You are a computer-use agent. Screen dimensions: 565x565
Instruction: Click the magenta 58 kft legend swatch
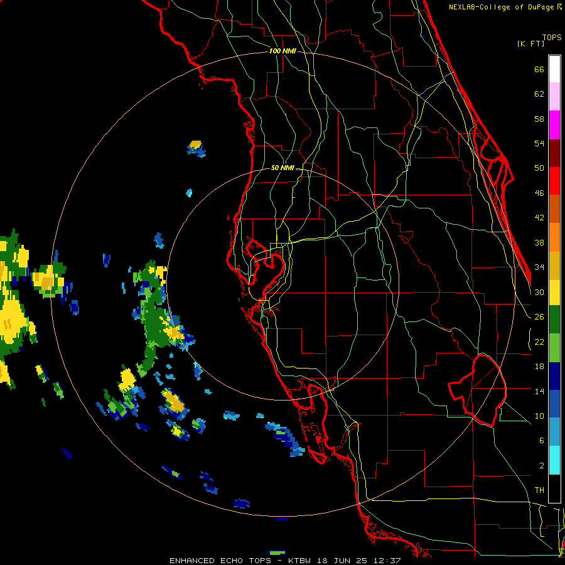pyautogui.click(x=554, y=125)
